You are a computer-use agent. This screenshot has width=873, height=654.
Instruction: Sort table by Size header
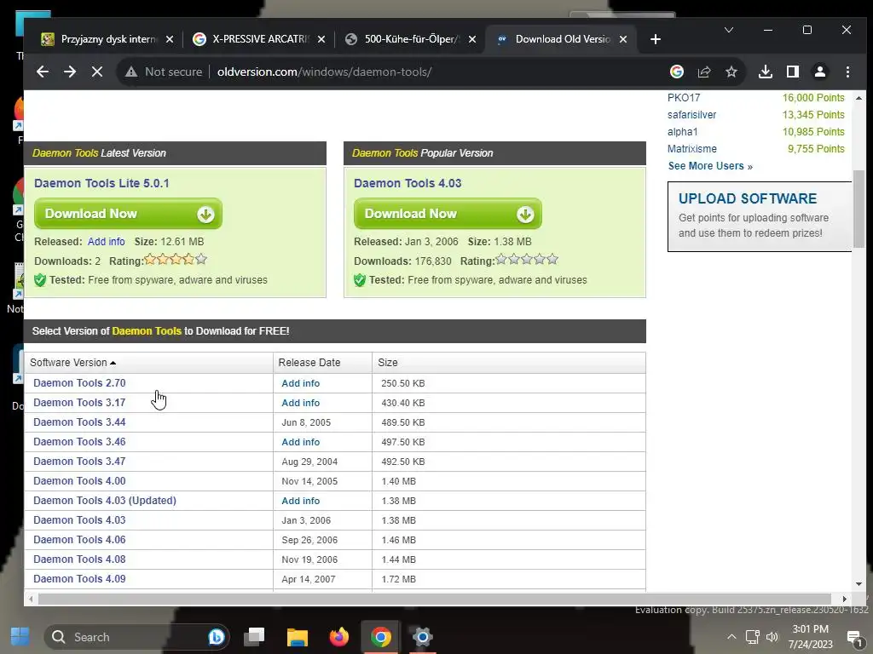[388, 363]
